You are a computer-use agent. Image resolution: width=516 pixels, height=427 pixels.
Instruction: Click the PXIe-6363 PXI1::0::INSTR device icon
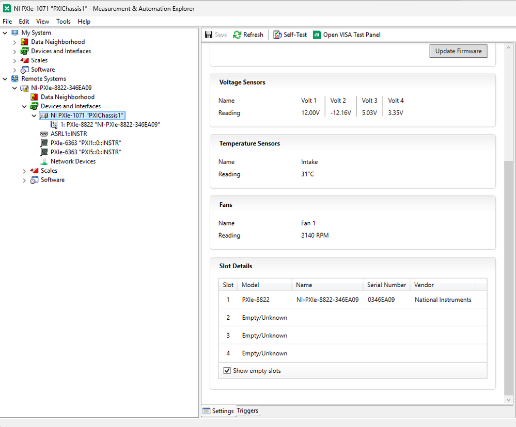pyautogui.click(x=44, y=143)
